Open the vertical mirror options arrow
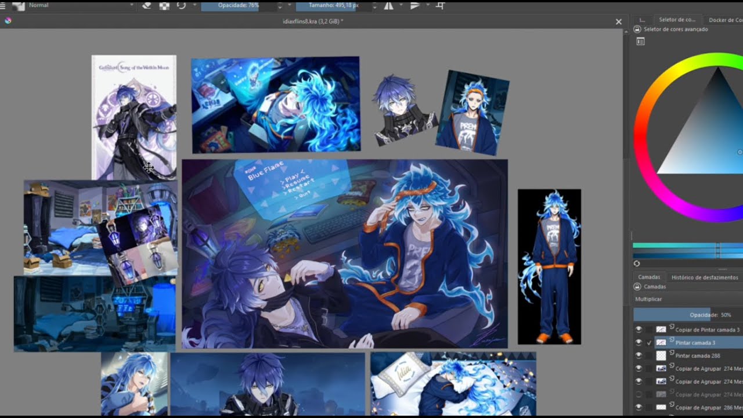 coord(428,5)
